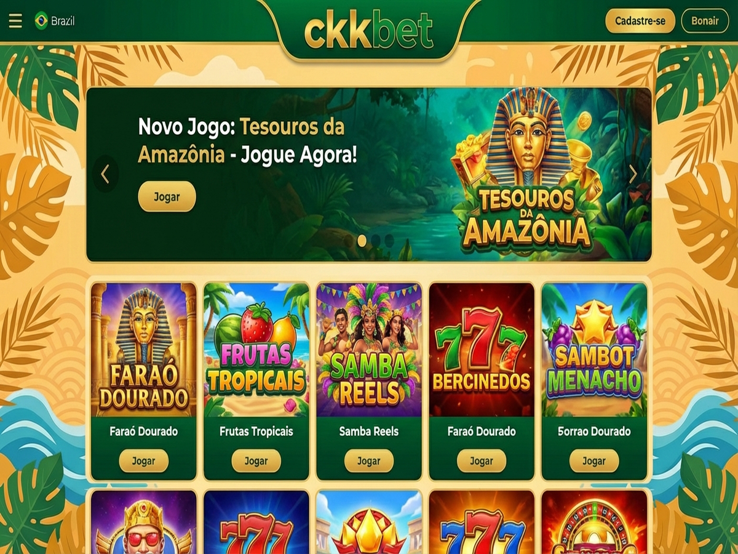Go to previous banner slide arrow
The width and height of the screenshot is (738, 554).
(105, 174)
